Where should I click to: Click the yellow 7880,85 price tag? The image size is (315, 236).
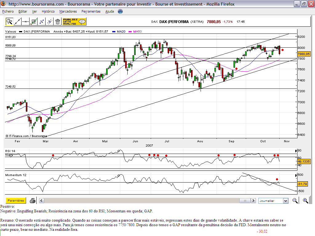point(304,54)
